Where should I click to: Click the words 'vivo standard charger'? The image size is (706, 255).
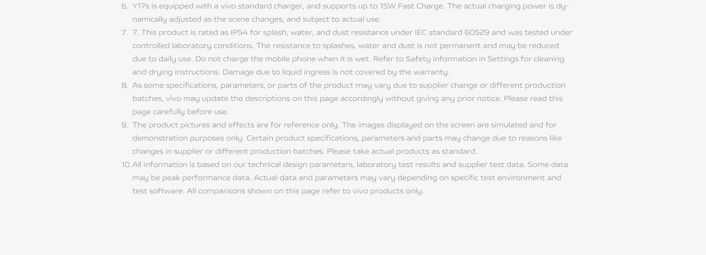point(261,6)
